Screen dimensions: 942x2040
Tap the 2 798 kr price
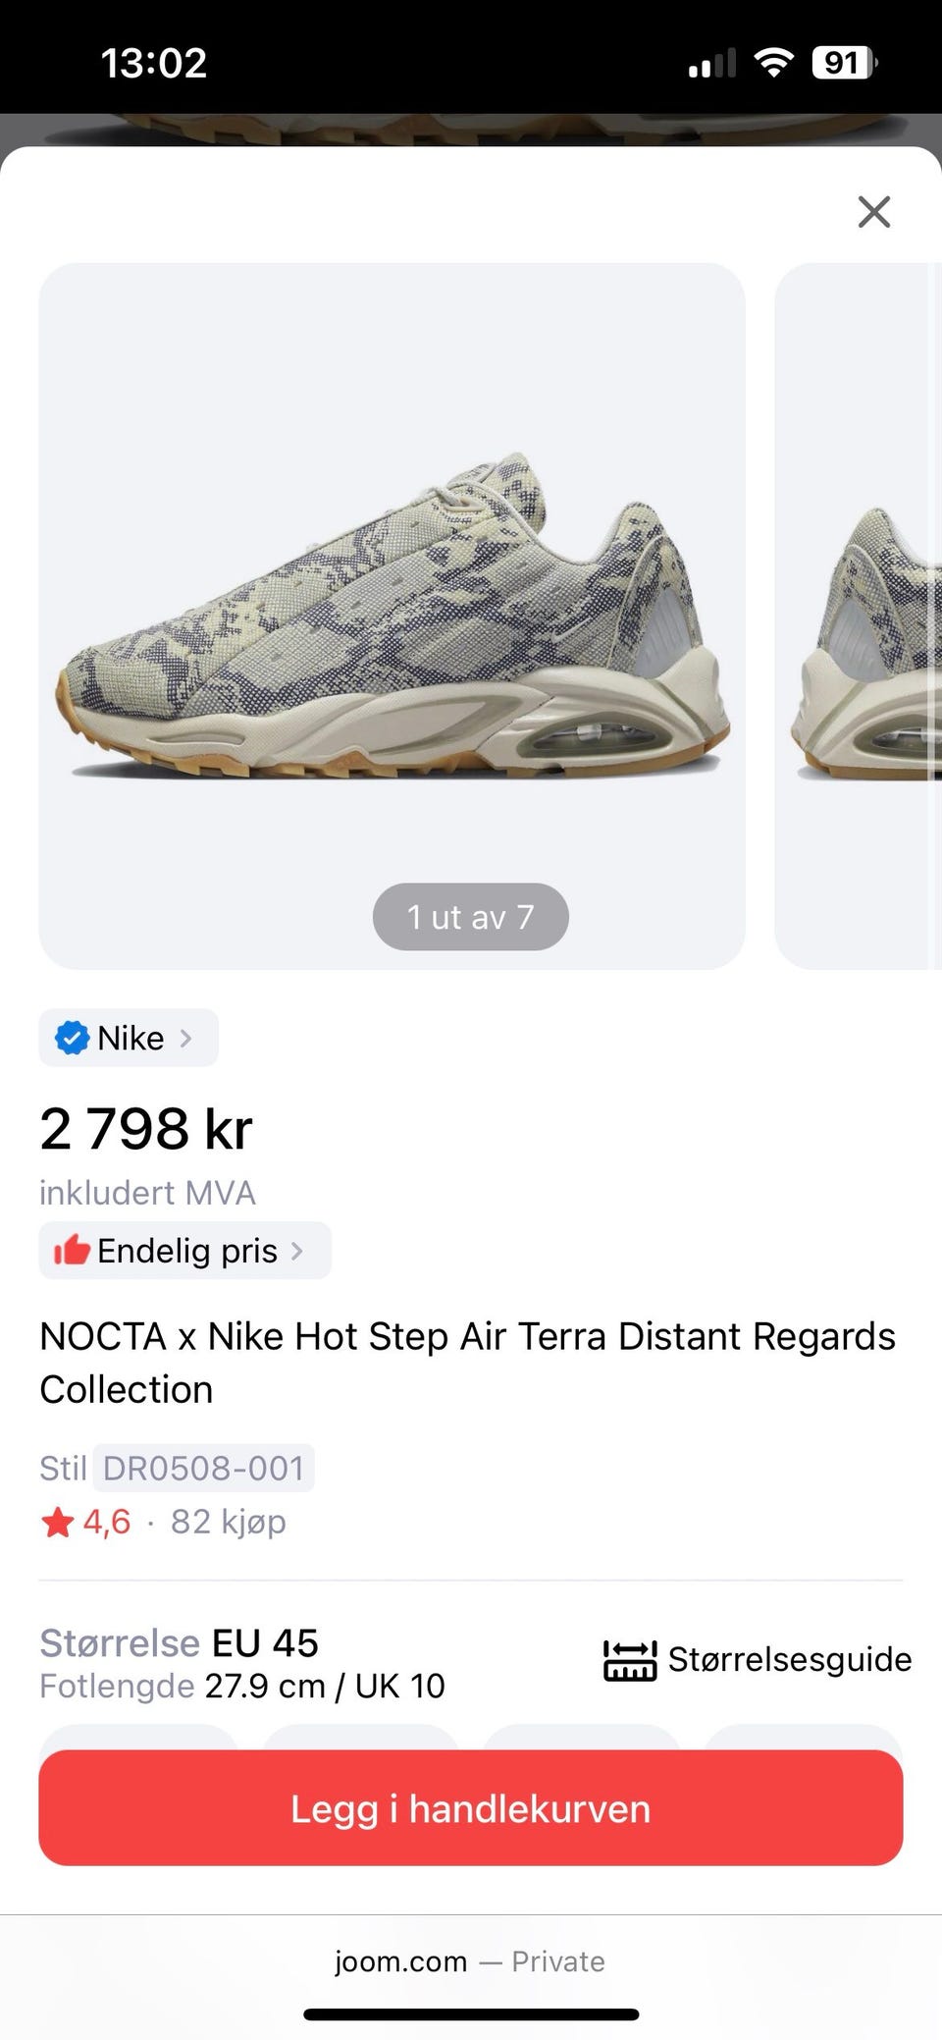146,1128
